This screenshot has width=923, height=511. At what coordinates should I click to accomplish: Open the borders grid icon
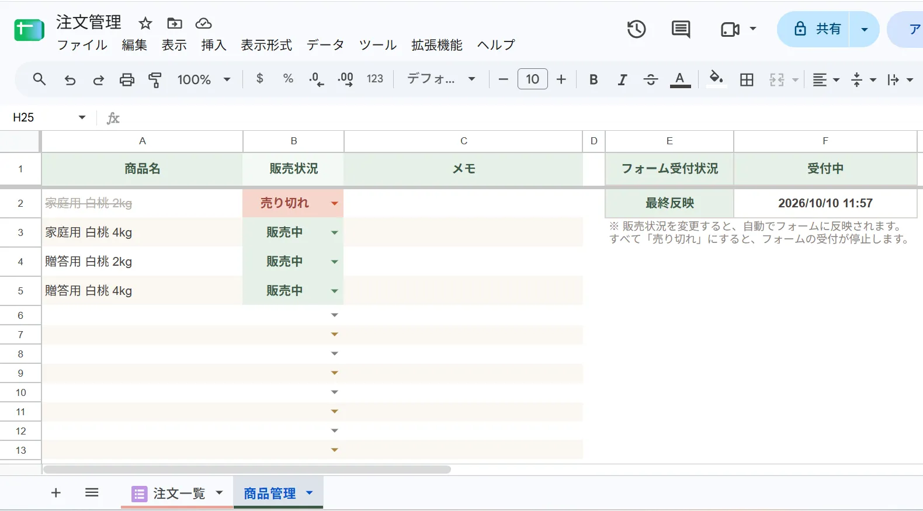tap(747, 79)
